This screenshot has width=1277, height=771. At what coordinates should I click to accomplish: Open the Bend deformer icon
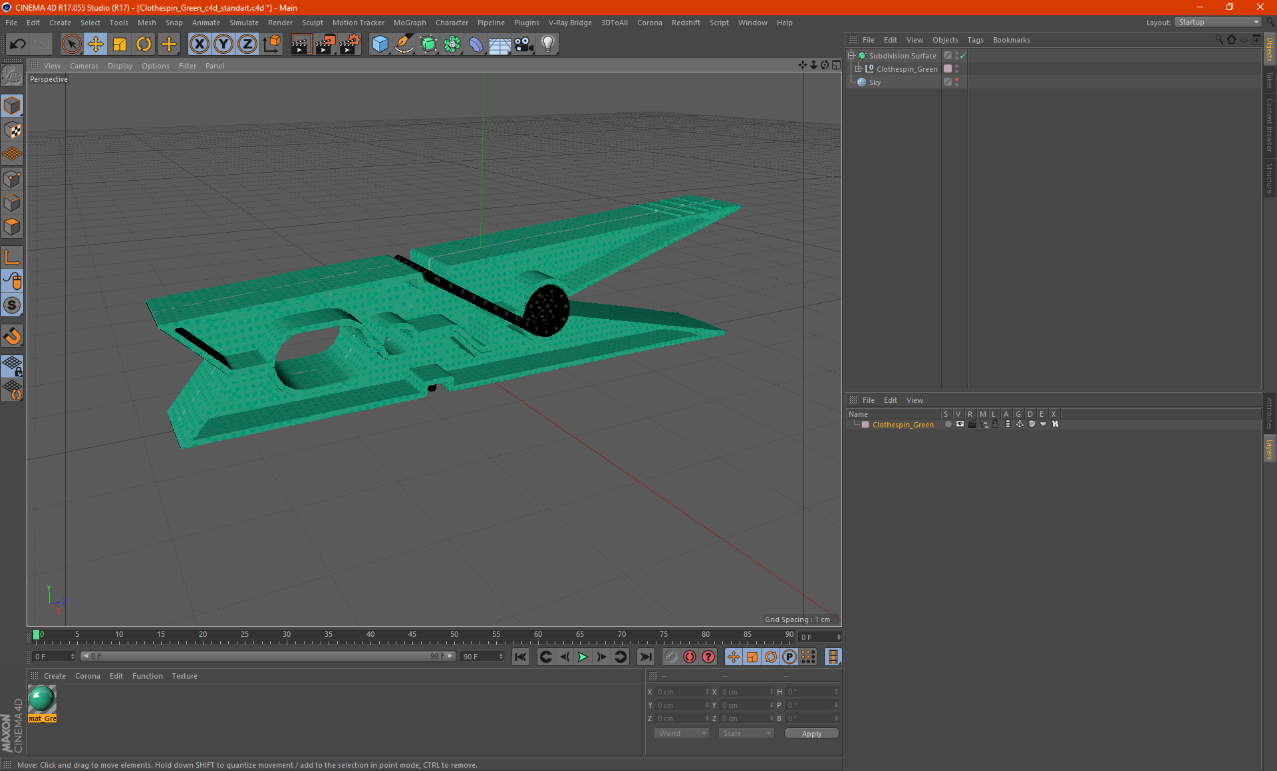(476, 45)
